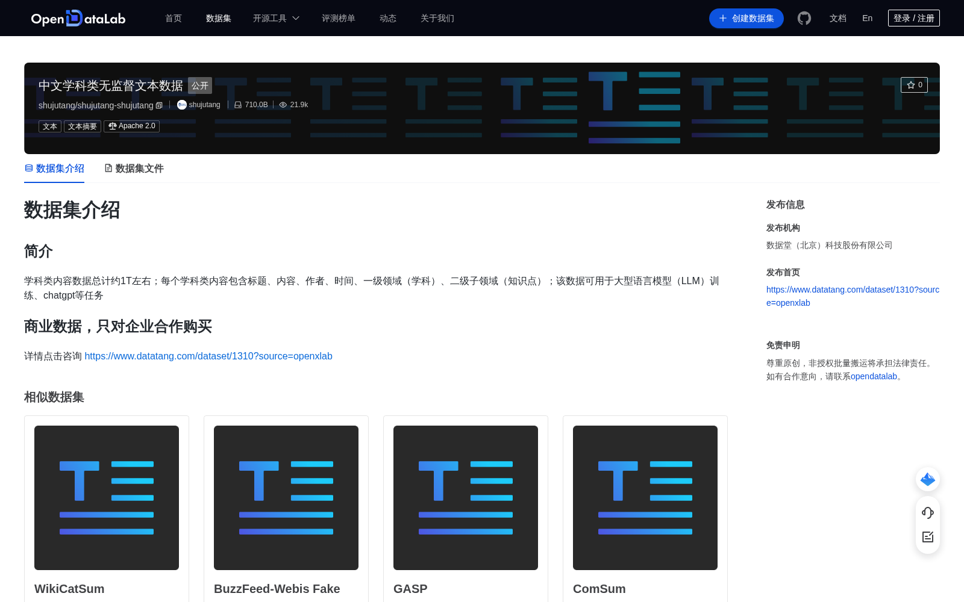Click the 文本 tag
Screen dimensions: 964x602
pos(50,126)
